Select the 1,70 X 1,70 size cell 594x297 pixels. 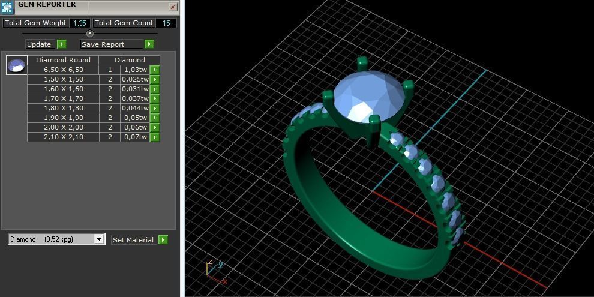point(63,98)
